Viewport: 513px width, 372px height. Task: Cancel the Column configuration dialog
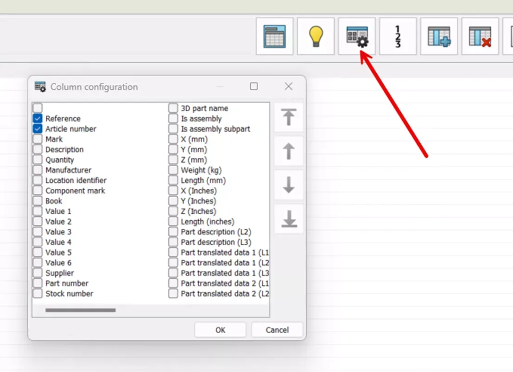(x=277, y=330)
